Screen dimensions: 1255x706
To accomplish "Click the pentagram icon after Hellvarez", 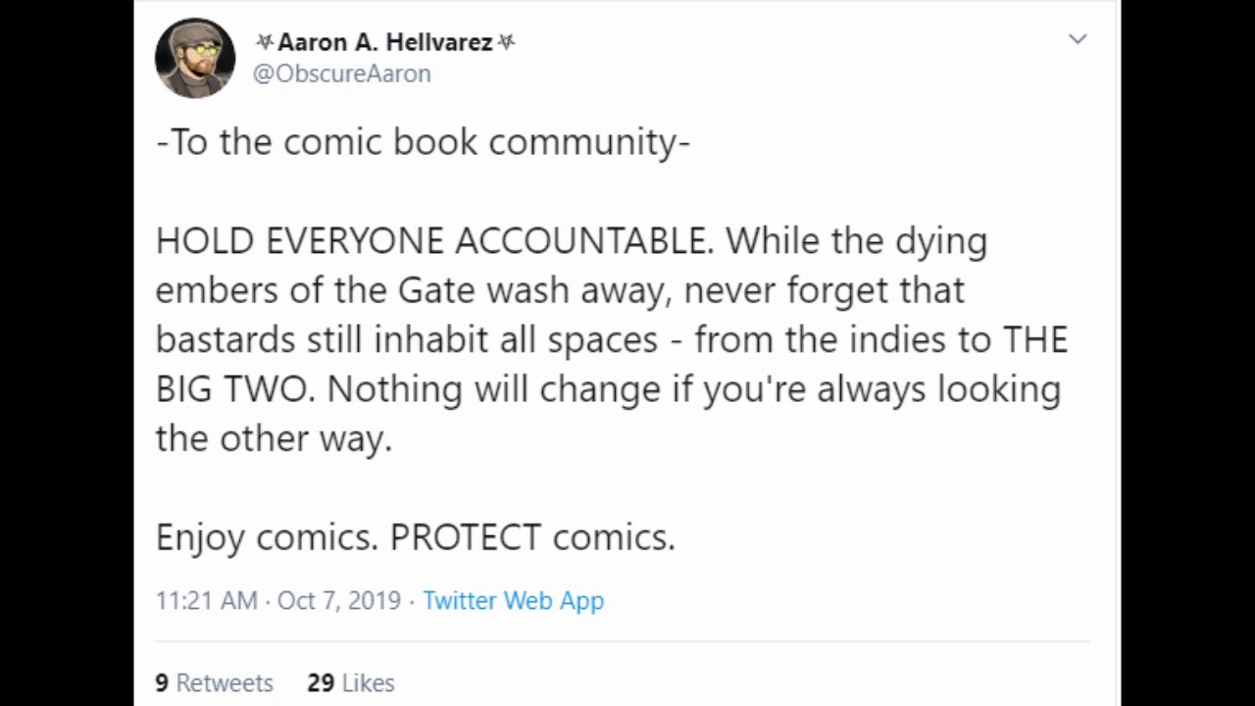I will (x=506, y=42).
